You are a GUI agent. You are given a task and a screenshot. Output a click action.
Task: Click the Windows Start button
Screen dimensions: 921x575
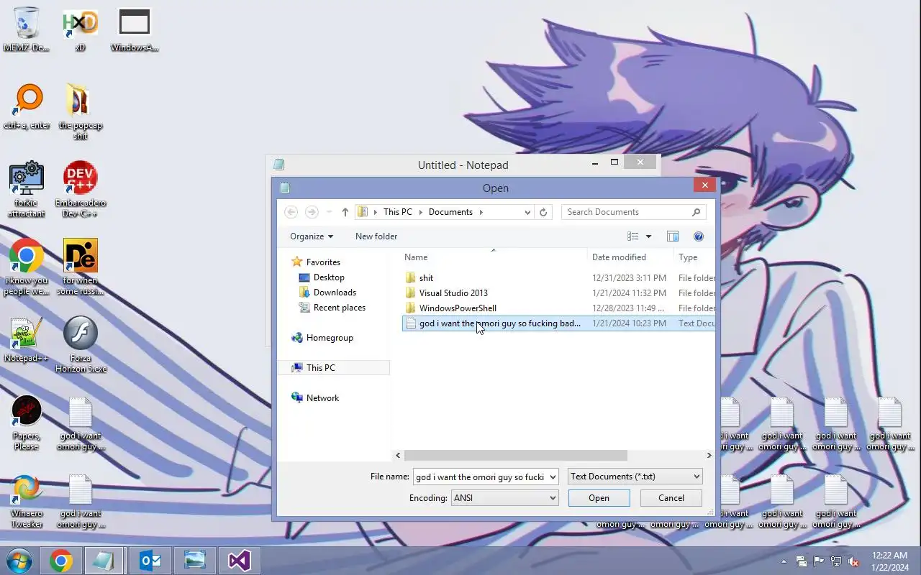coord(19,561)
